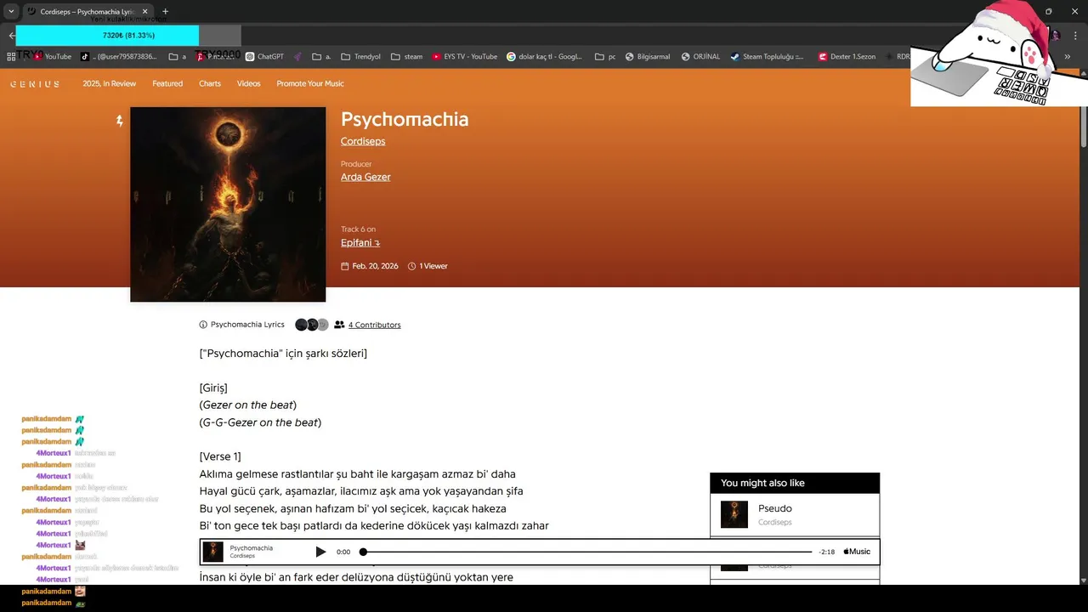
Task: Click the playback position knob at 0:00
Action: [363, 552]
